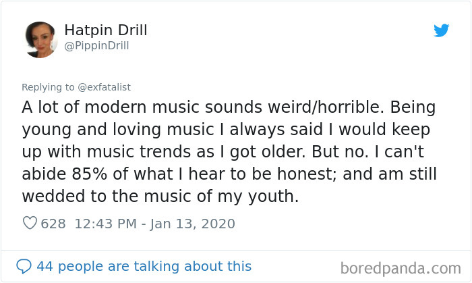This screenshot has width=472, height=283.
Task: Select the 628 likes count
Action: (53, 224)
